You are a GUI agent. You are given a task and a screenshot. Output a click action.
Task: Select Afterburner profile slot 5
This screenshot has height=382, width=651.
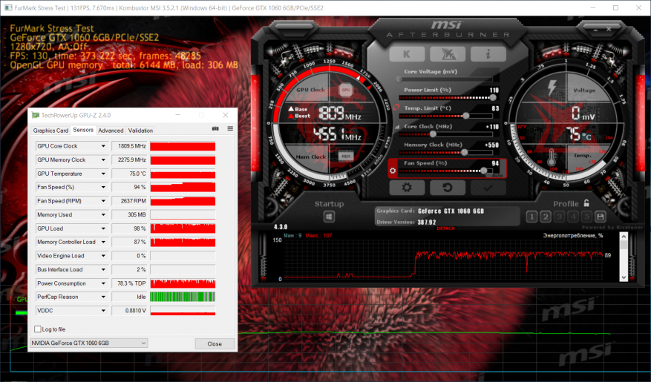(586, 217)
